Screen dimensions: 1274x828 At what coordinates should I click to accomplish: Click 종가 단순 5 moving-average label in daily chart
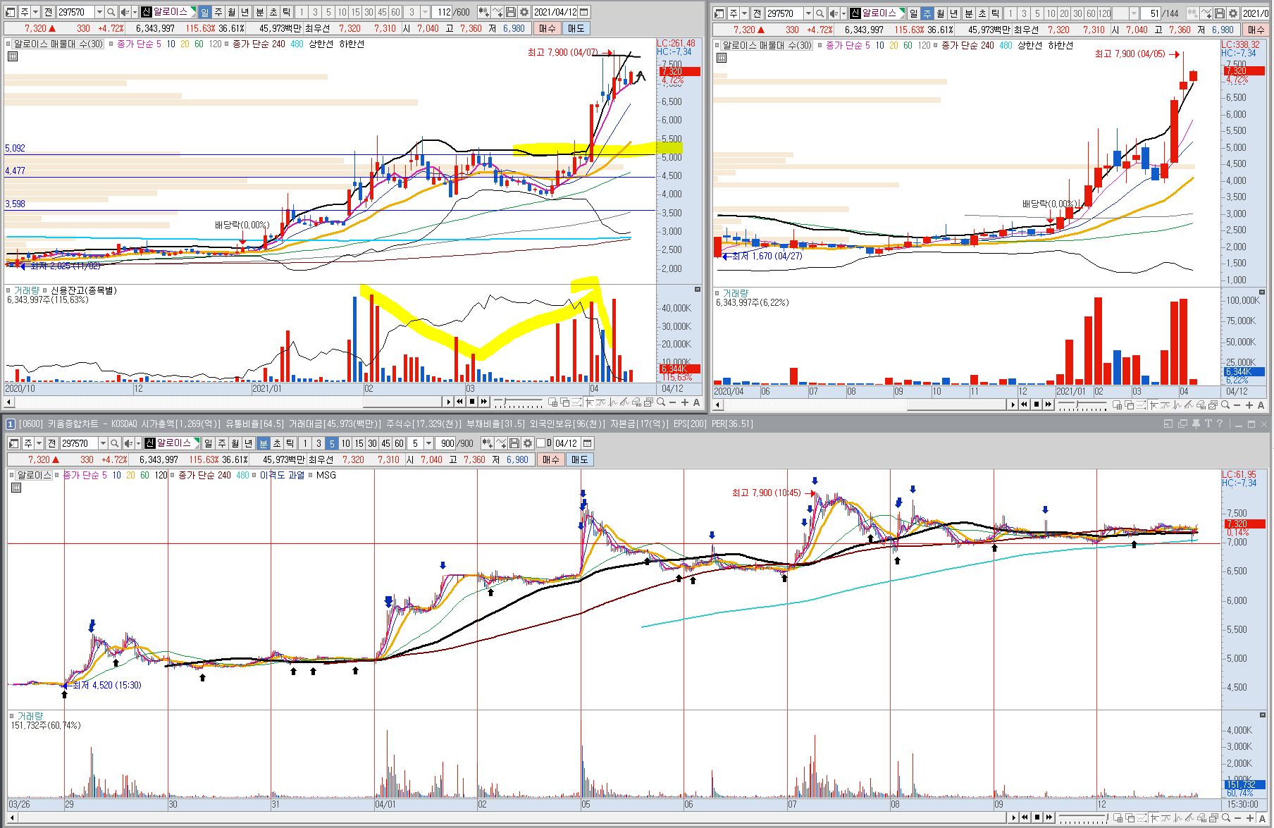139,44
